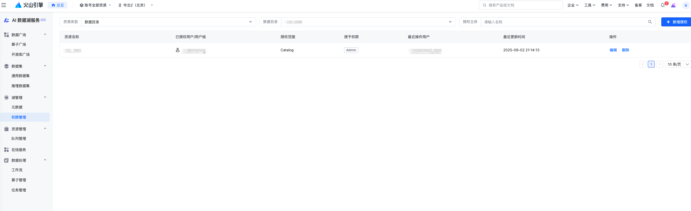Collapse the 湖管理 section
Viewport: 691px width, 211px height.
tap(45, 97)
